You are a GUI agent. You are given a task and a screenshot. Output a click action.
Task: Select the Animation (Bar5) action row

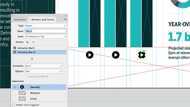coord(39,48)
